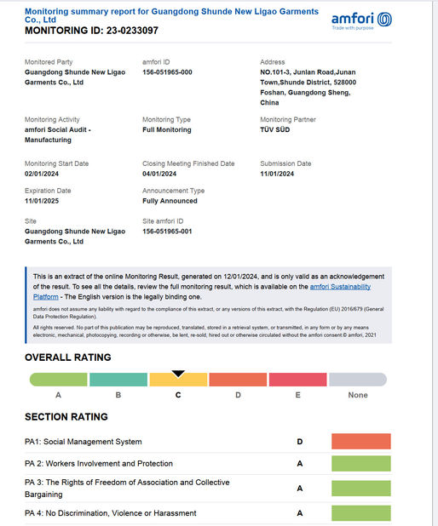Click the Submission Date 11/01/2024
Screen dimensions: 438x526
[x=277, y=174]
